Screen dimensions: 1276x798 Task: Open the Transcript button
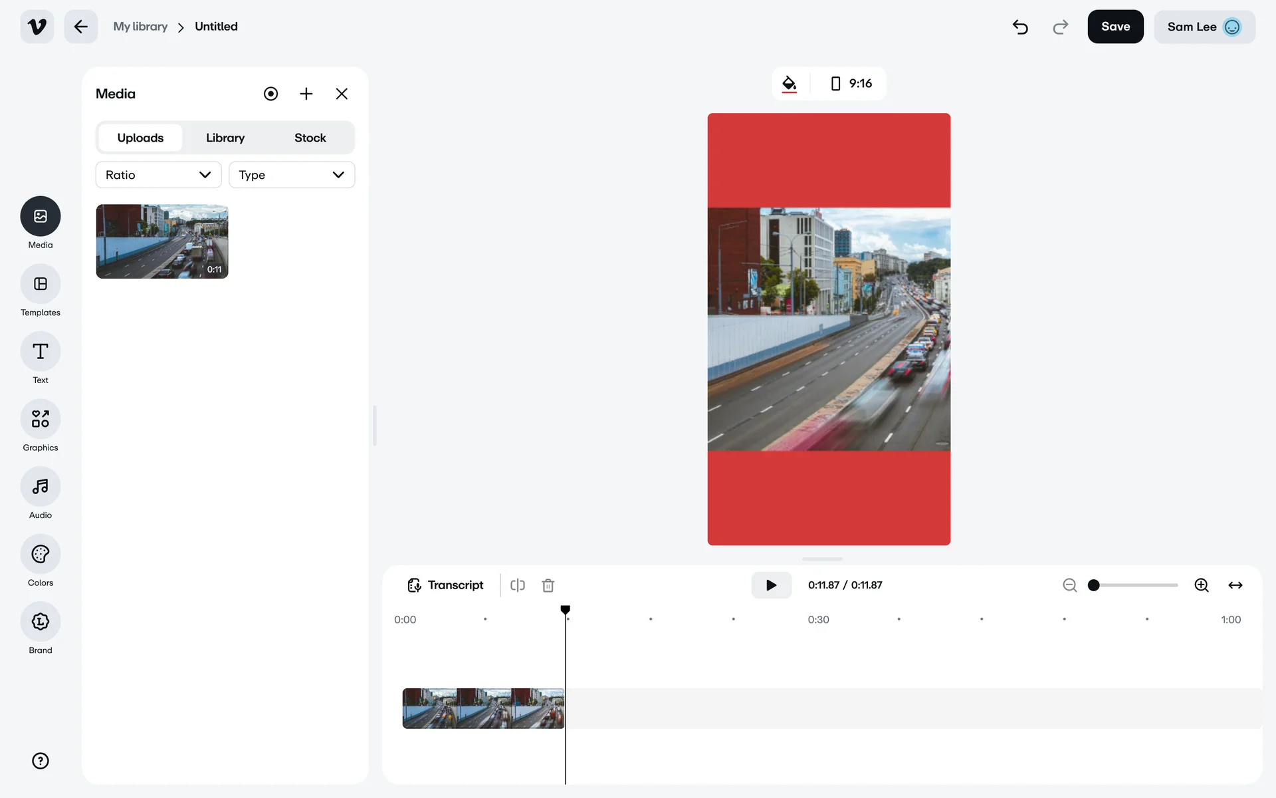pos(445,585)
